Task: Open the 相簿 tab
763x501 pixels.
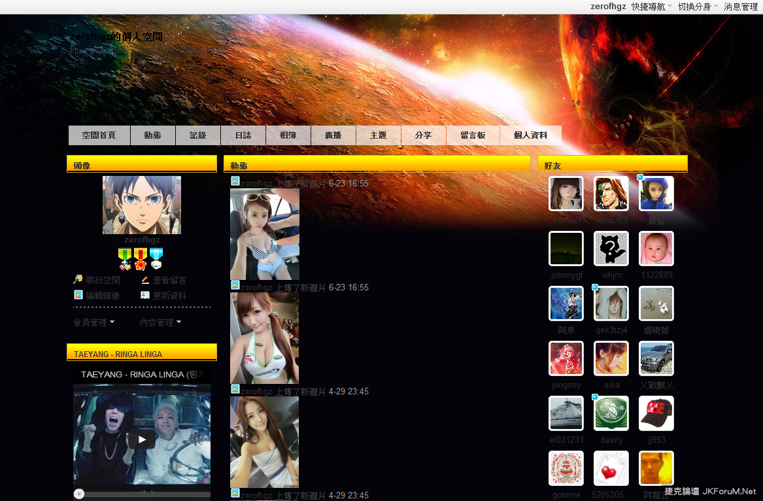Action: [x=288, y=135]
